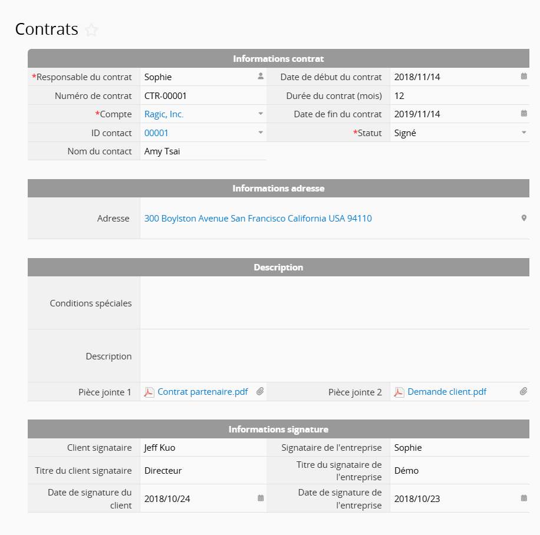Viewport: 540px width, 535px height.
Task: Star the Contrats page as favorite
Action: [x=91, y=29]
